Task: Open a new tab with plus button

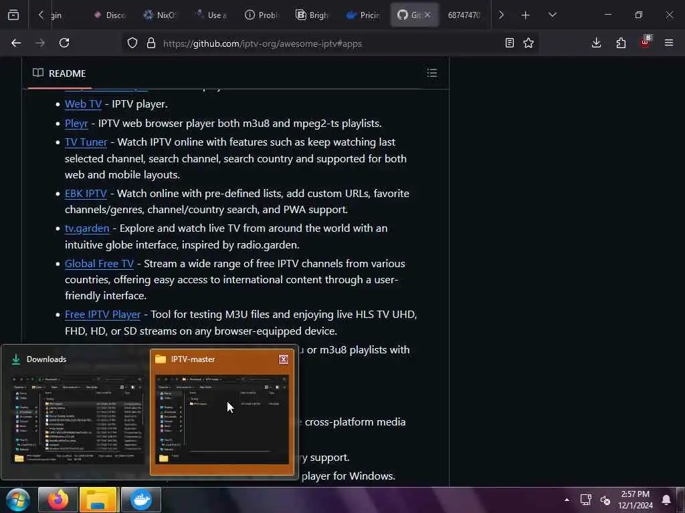Action: pos(526,15)
